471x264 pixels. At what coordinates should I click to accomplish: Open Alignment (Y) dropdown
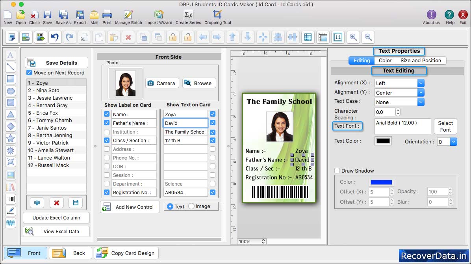click(x=421, y=93)
